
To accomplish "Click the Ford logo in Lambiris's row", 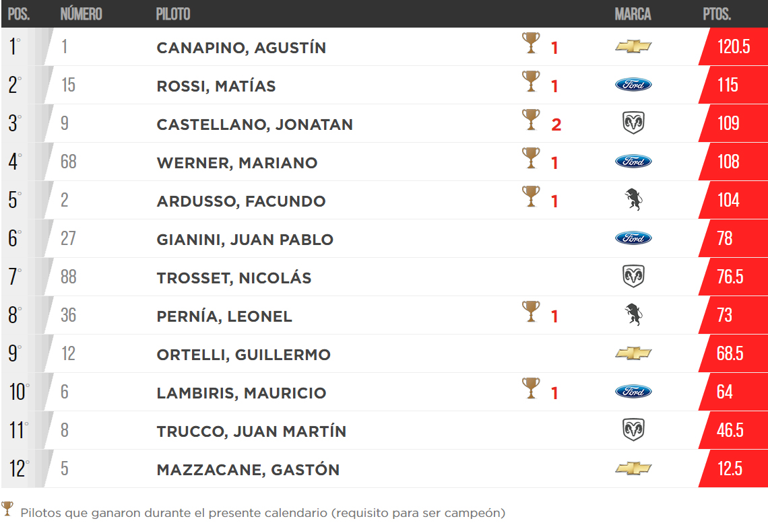I will (x=633, y=392).
